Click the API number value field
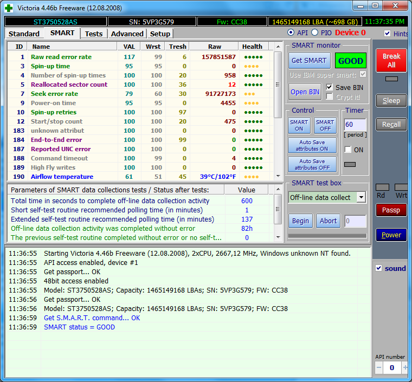 (392, 367)
